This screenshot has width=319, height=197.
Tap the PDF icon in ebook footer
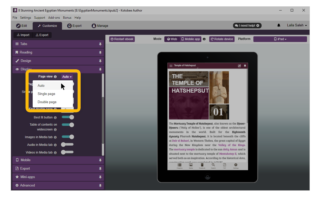(x=225, y=166)
